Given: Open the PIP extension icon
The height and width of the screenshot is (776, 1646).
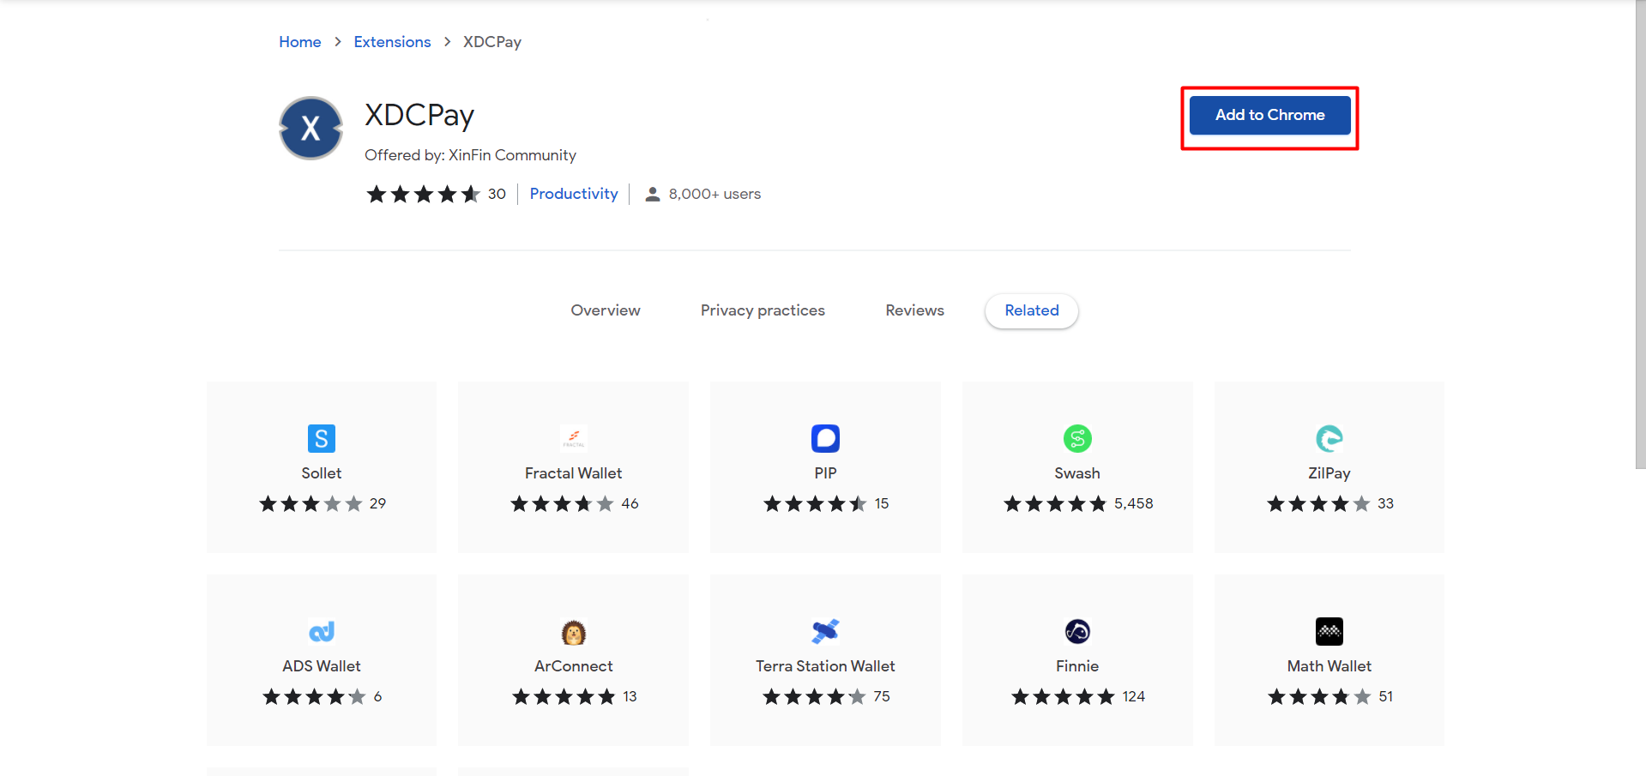Looking at the screenshot, I should point(825,438).
